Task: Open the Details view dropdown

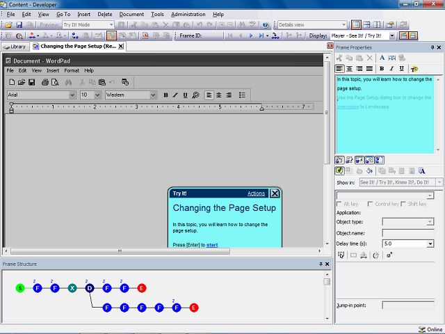Action: 343,25
